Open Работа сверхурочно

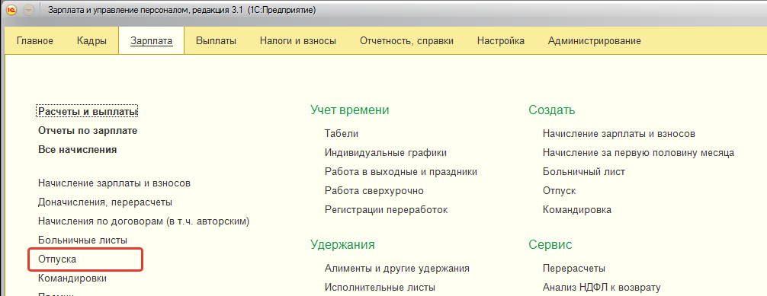coord(374,191)
